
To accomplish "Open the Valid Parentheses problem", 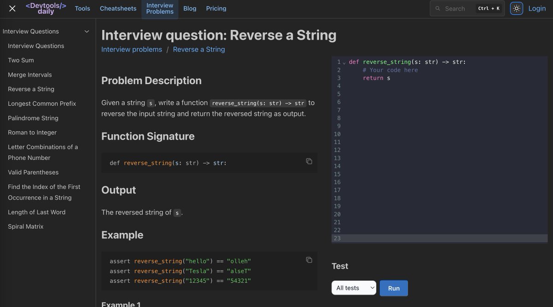I will pyautogui.click(x=33, y=172).
